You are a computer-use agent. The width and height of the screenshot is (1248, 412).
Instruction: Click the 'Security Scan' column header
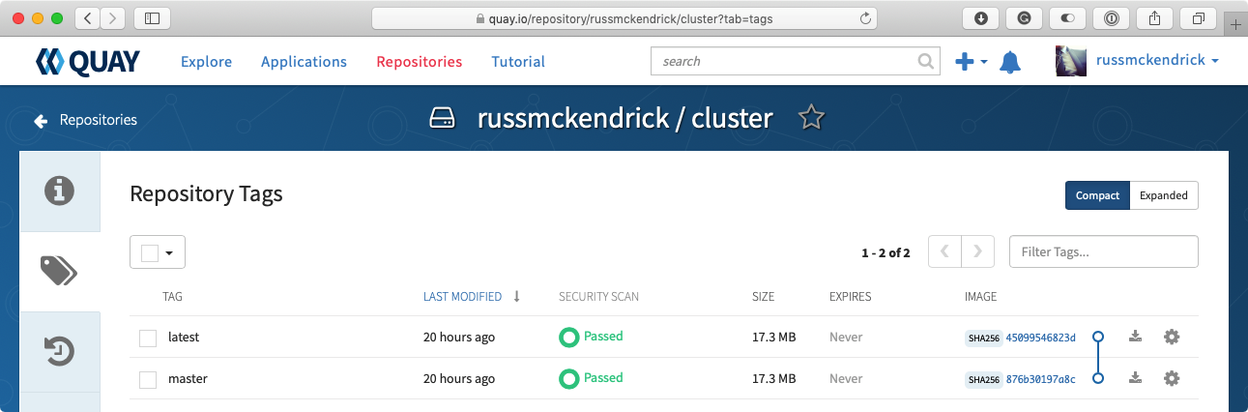click(x=598, y=296)
